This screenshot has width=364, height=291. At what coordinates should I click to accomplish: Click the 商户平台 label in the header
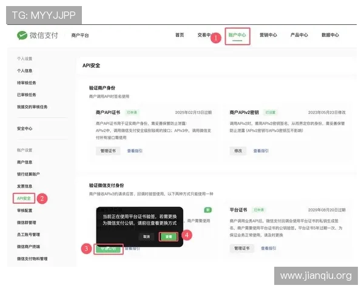pos(80,36)
